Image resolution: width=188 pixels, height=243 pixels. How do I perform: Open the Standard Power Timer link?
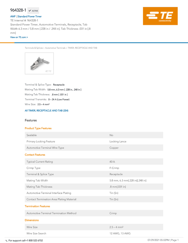point(29,16)
